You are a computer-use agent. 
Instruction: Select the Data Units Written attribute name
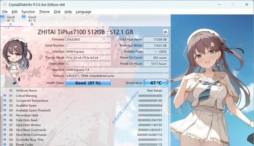coord(28,125)
